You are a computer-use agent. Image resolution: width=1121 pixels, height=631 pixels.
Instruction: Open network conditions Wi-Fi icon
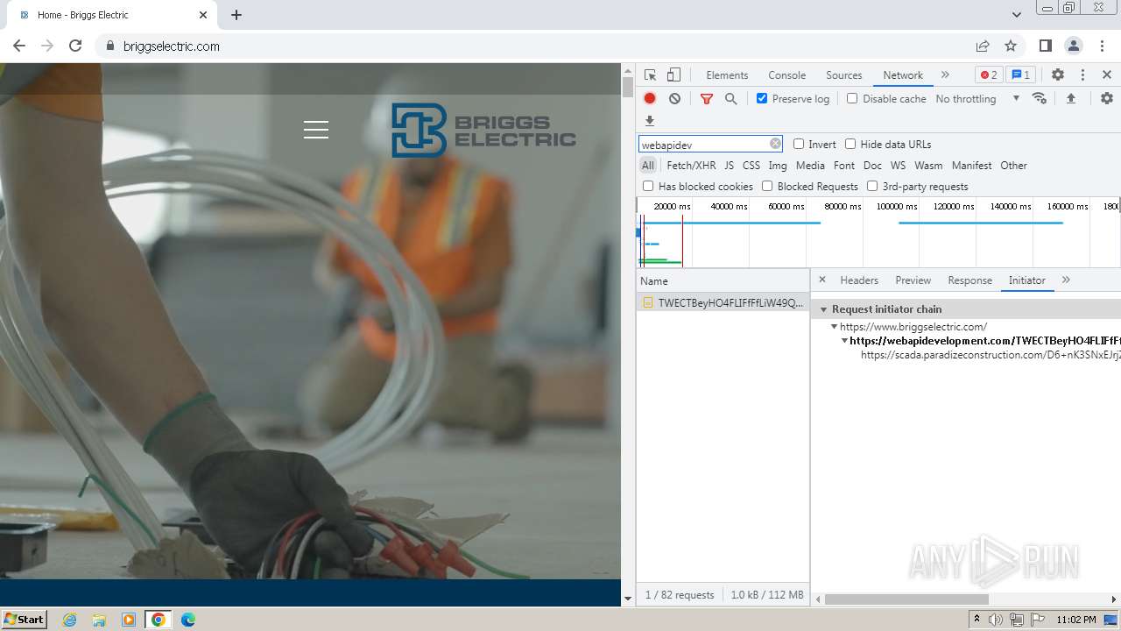click(x=1040, y=98)
